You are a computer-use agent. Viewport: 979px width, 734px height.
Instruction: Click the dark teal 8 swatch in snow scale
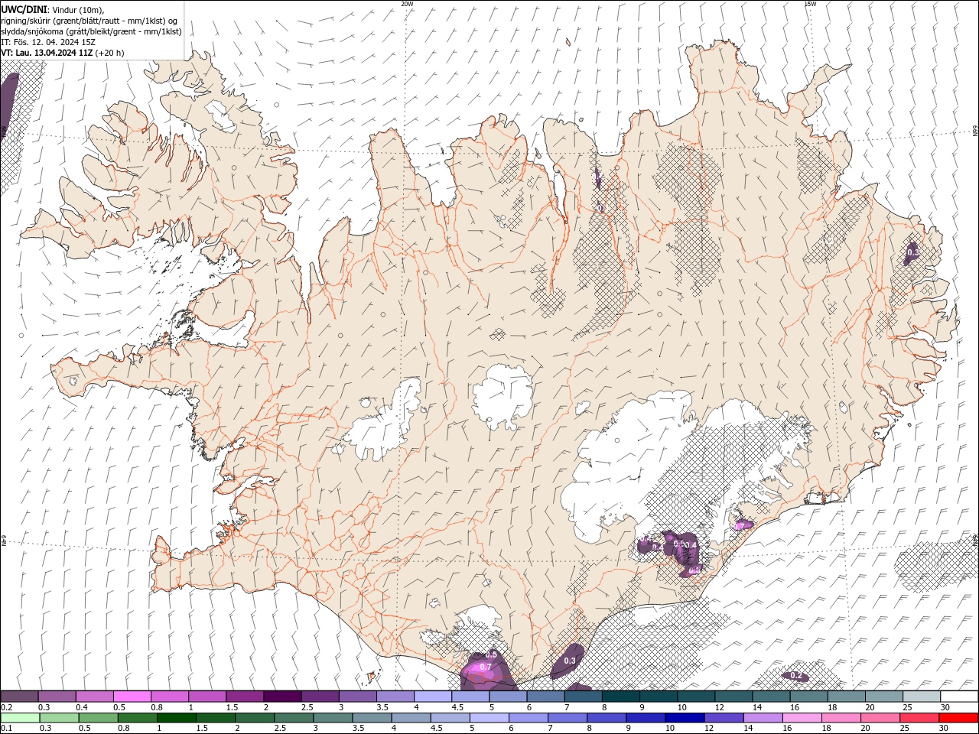621,697
